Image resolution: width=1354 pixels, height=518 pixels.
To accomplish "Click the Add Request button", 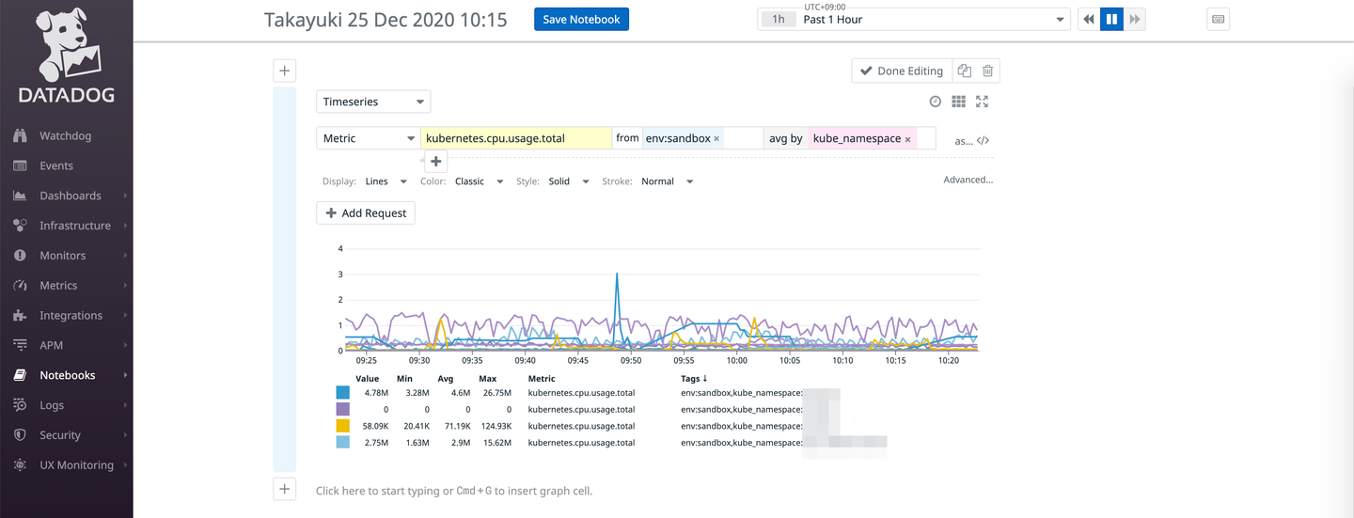I will (x=366, y=213).
